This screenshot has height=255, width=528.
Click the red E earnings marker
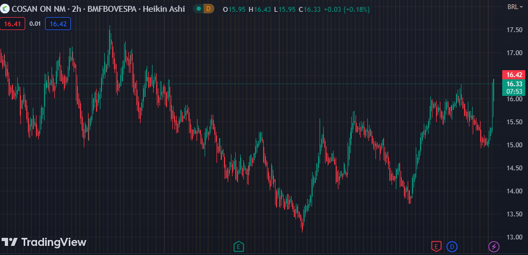coord(436,247)
